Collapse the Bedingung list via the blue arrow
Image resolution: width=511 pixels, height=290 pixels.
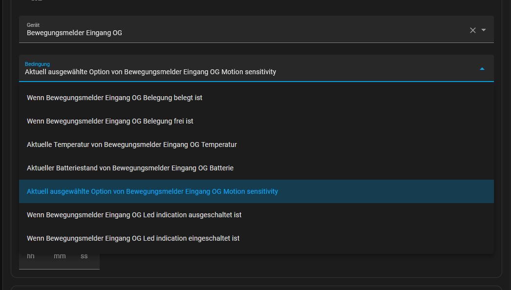point(482,69)
